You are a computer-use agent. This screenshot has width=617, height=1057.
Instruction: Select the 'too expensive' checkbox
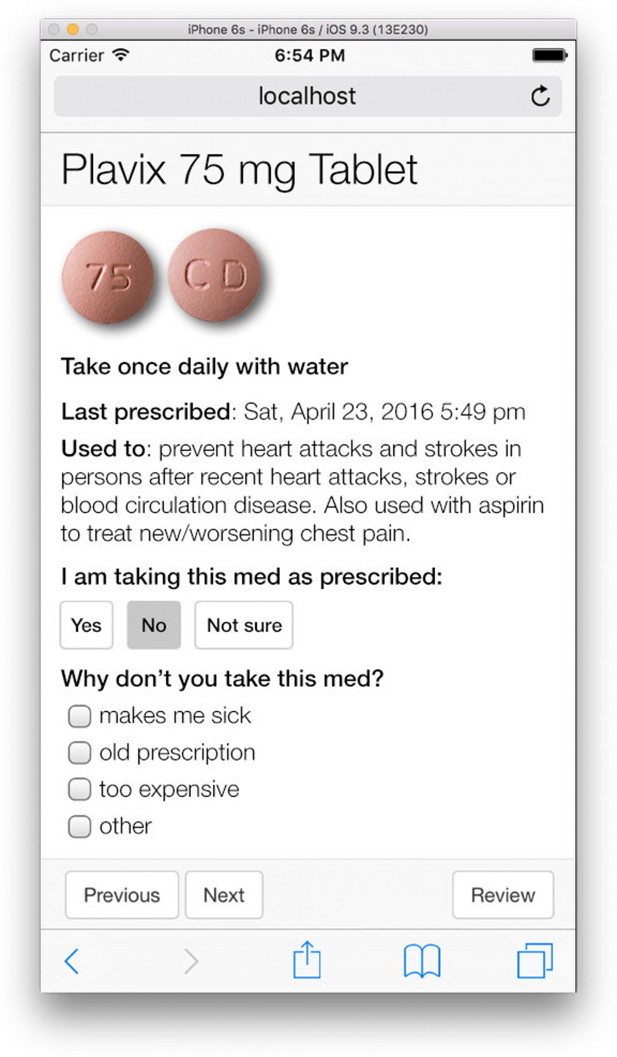click(x=80, y=789)
